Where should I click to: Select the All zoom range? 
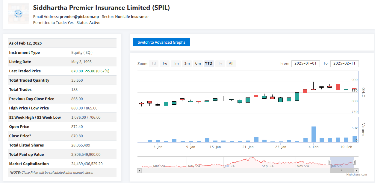coord(231,63)
